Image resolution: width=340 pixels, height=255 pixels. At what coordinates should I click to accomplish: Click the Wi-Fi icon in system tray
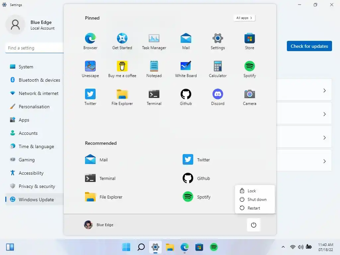point(293,247)
